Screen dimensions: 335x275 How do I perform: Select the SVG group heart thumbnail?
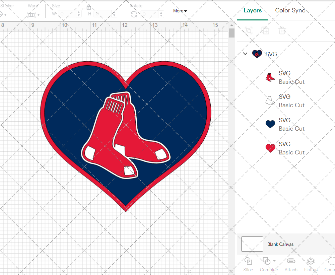(x=257, y=54)
